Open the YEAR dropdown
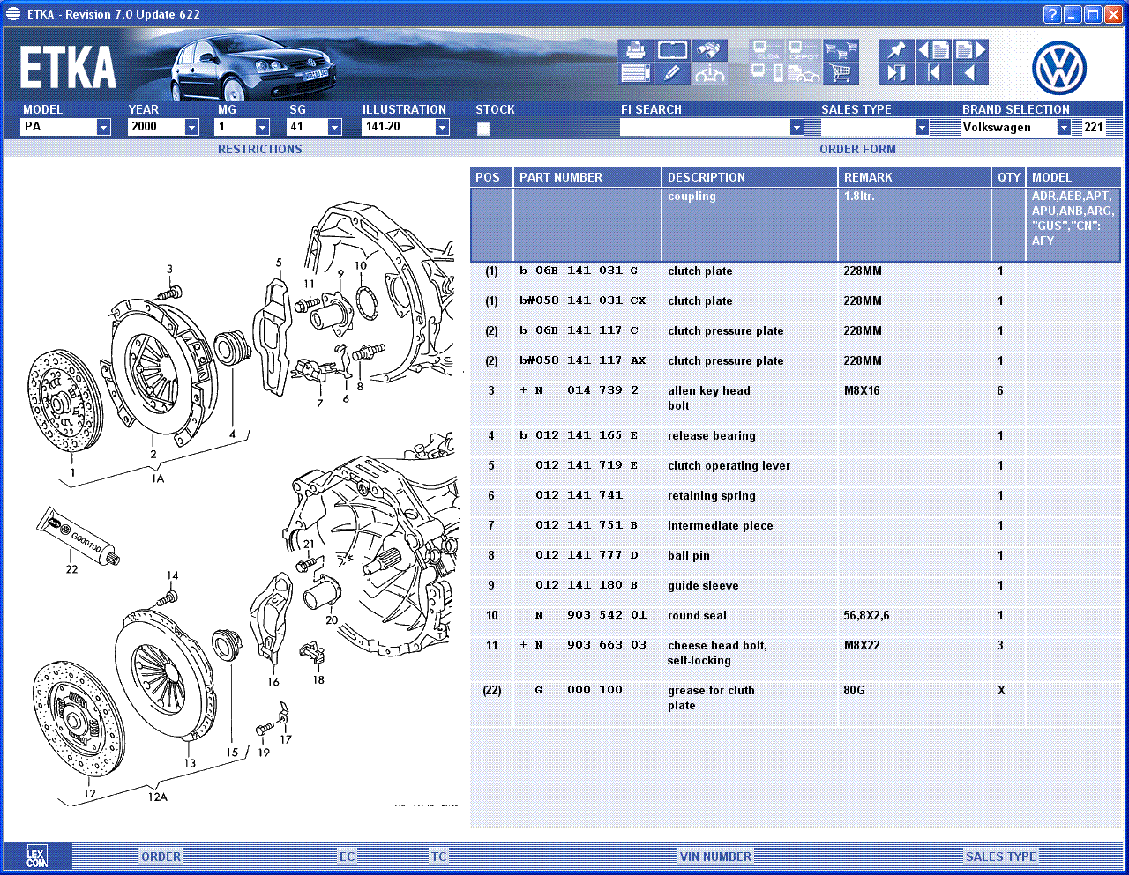 click(191, 127)
